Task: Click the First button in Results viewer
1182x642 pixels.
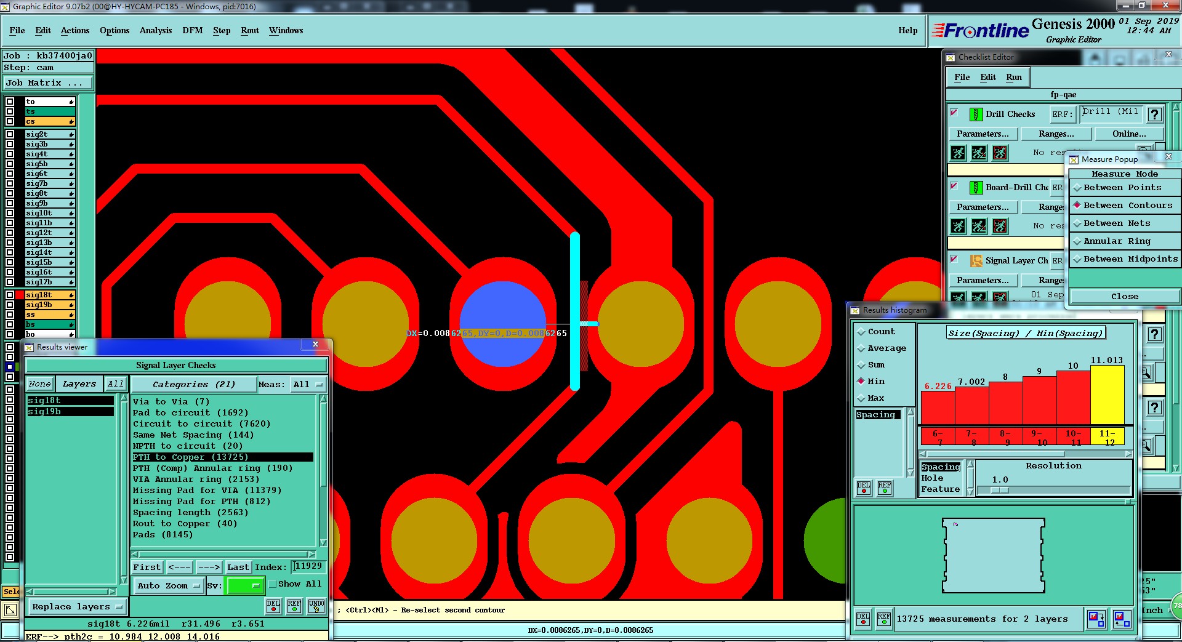Action: tap(147, 568)
